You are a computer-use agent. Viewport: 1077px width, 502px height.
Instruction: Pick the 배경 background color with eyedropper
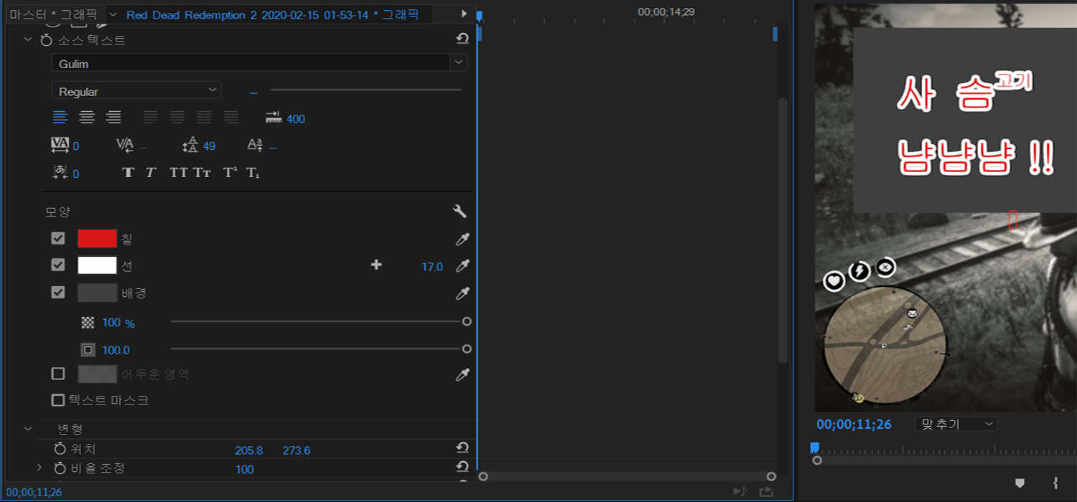[x=462, y=293]
